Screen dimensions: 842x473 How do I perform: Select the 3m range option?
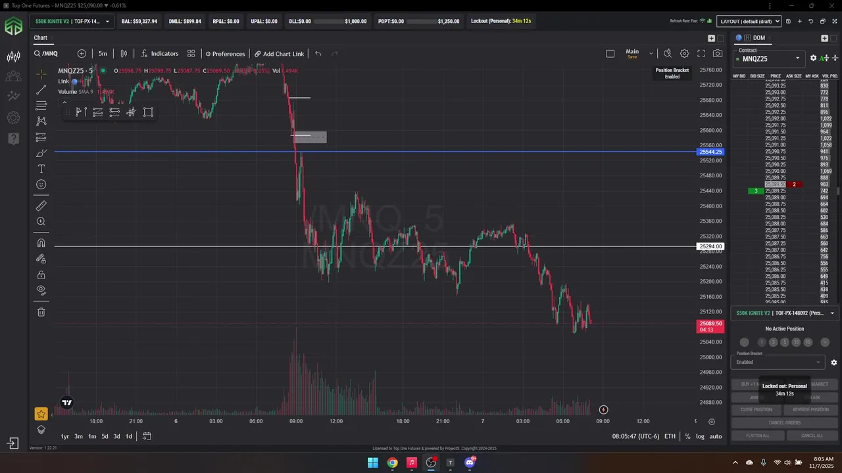pyautogui.click(x=78, y=436)
